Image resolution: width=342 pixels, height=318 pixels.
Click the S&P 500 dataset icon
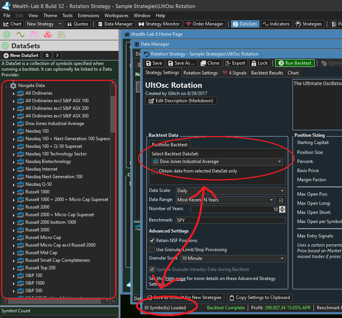21,291
